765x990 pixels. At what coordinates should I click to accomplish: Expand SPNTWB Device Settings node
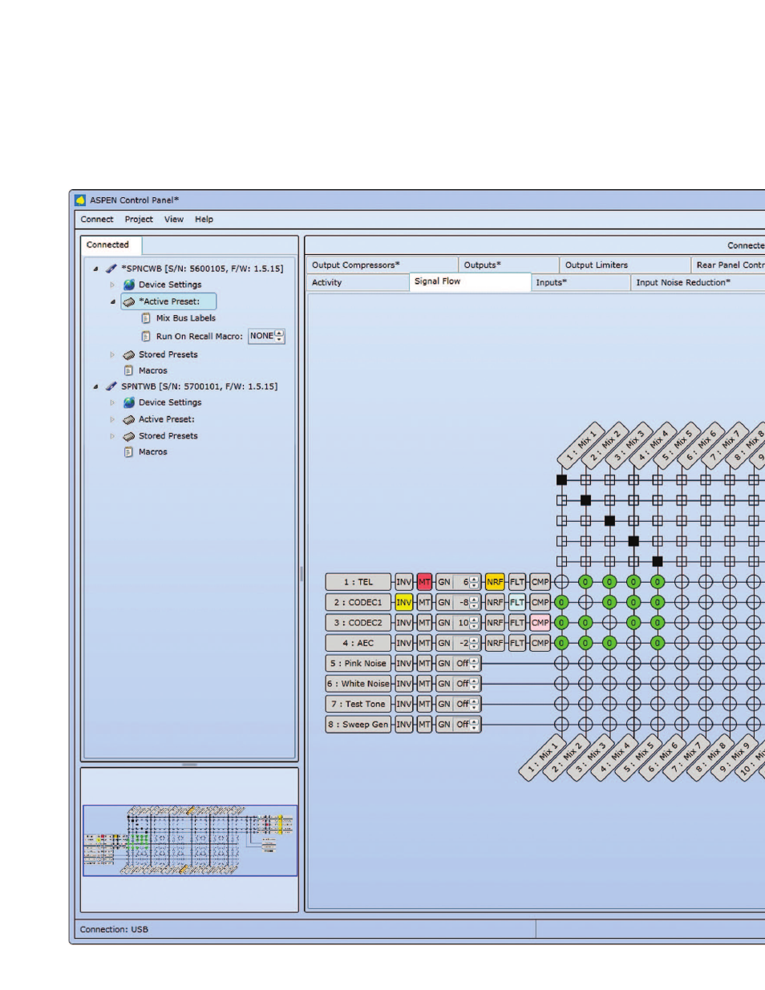112,402
